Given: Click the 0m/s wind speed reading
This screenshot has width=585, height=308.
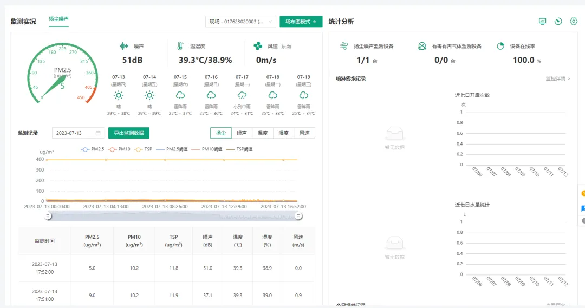Looking at the screenshot, I should coord(266,60).
